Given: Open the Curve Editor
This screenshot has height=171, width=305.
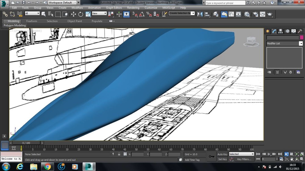Looking at the screenshot, I should tap(231, 14).
